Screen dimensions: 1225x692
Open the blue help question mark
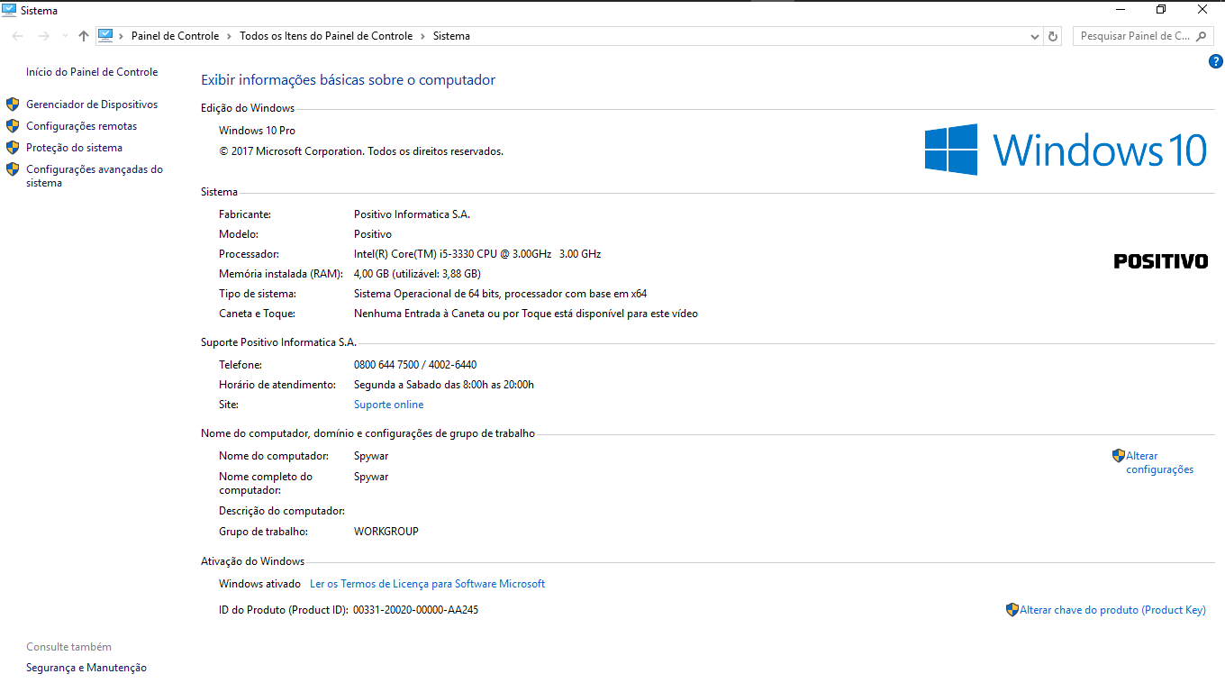coord(1216,62)
